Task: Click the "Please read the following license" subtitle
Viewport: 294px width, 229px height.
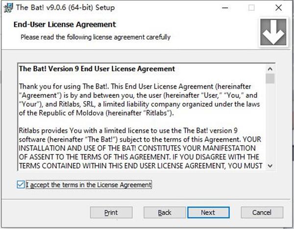Action: tap(96, 37)
